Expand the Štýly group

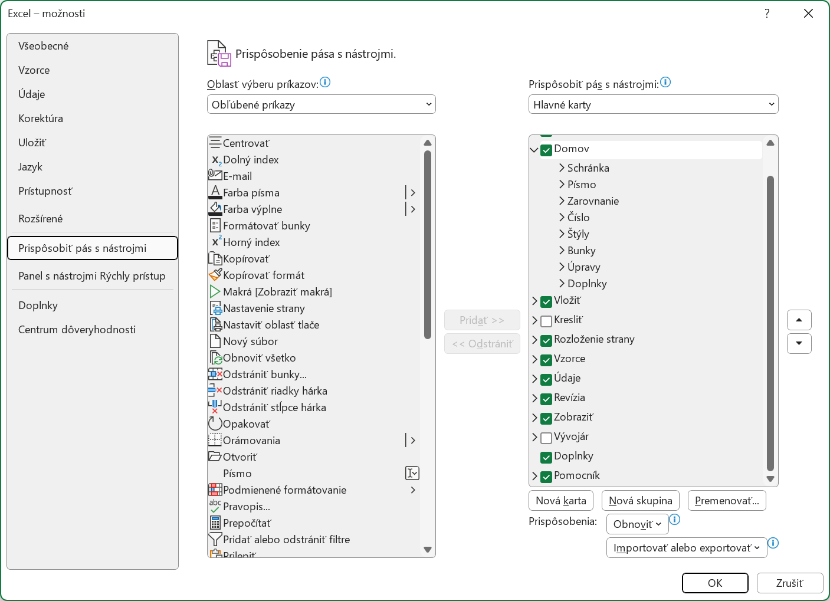pyautogui.click(x=562, y=234)
